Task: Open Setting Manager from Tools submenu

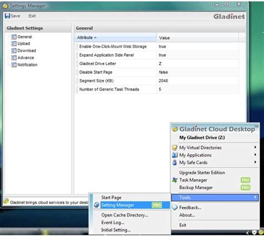Action: click(131, 205)
